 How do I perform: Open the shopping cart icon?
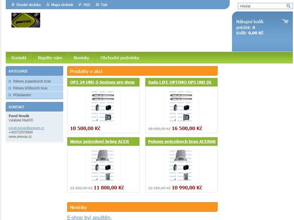(x=285, y=21)
